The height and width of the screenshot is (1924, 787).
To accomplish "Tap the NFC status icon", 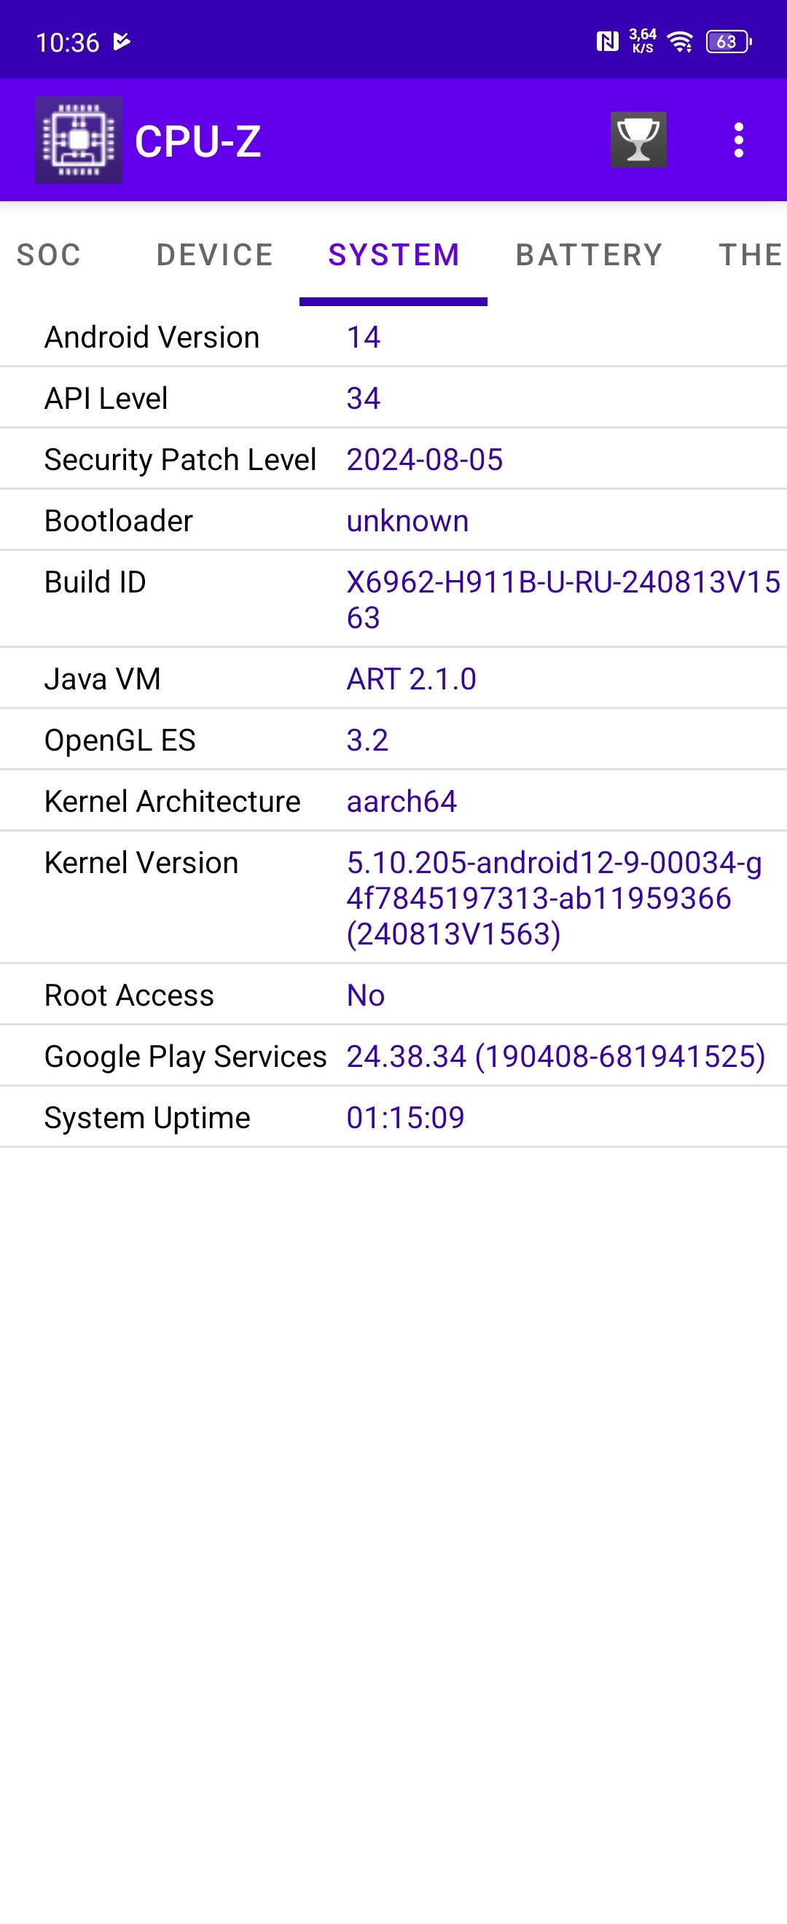I will coord(607,41).
